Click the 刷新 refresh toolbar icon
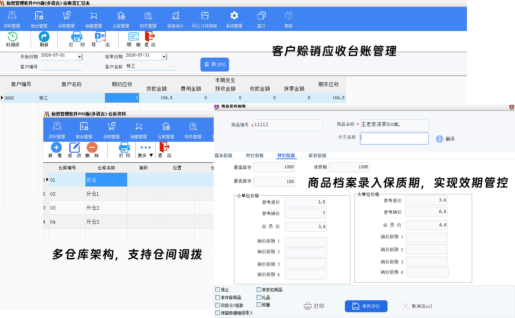The height and width of the screenshot is (318, 515). coord(44,36)
